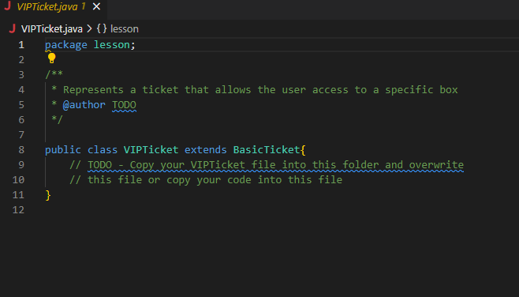Click the 'public' keyword on line 8
Screen dimensions: 519x297
[x=63, y=150]
